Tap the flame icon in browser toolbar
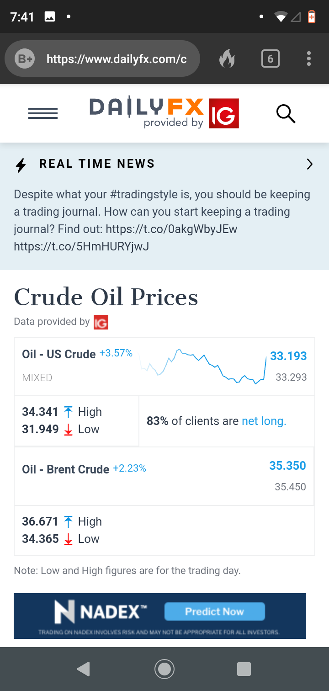 [227, 59]
